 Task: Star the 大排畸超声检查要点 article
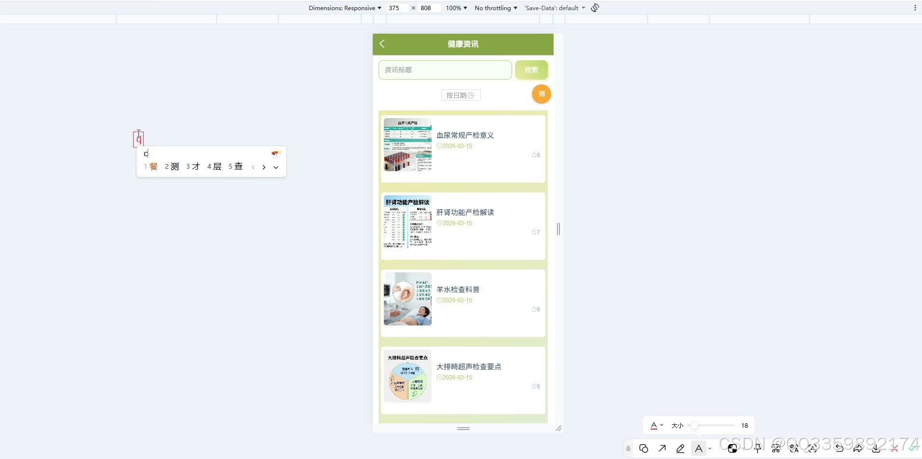[x=536, y=387]
